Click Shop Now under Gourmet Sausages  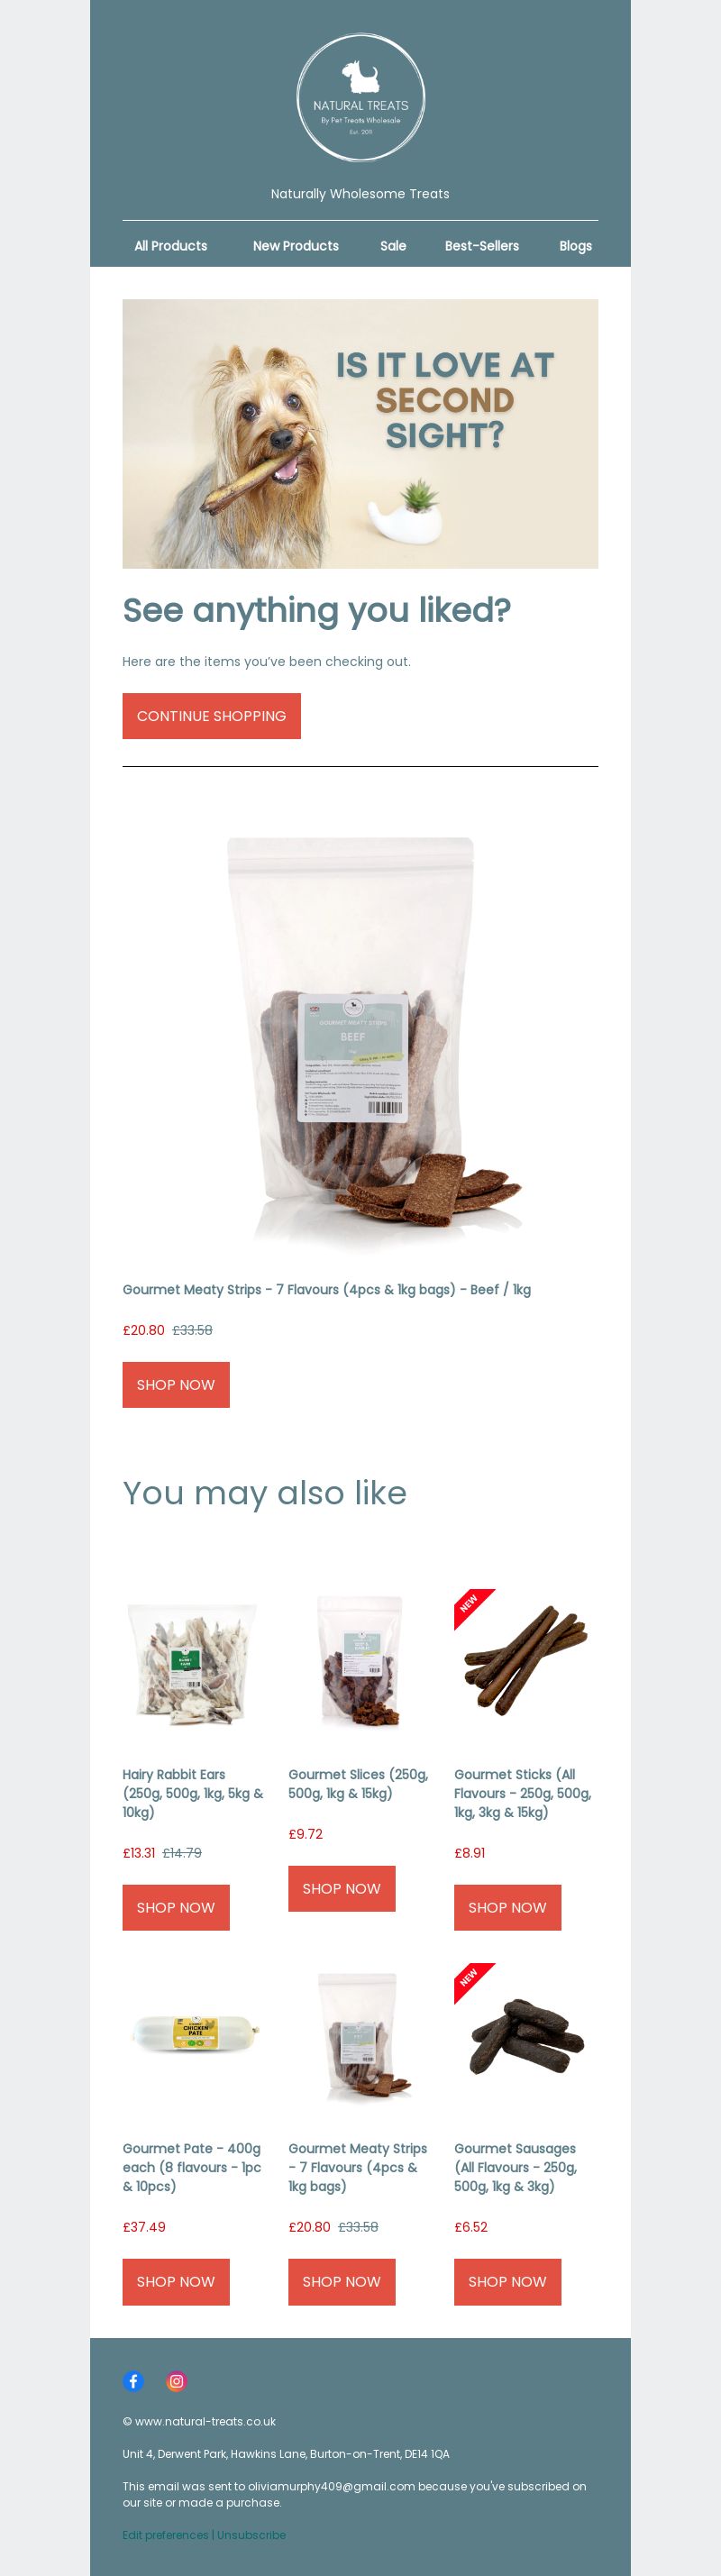point(508,2282)
